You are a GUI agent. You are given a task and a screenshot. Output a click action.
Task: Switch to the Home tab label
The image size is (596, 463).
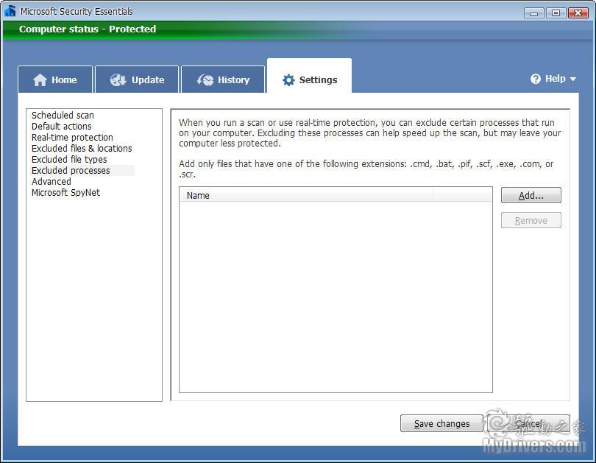[64, 79]
